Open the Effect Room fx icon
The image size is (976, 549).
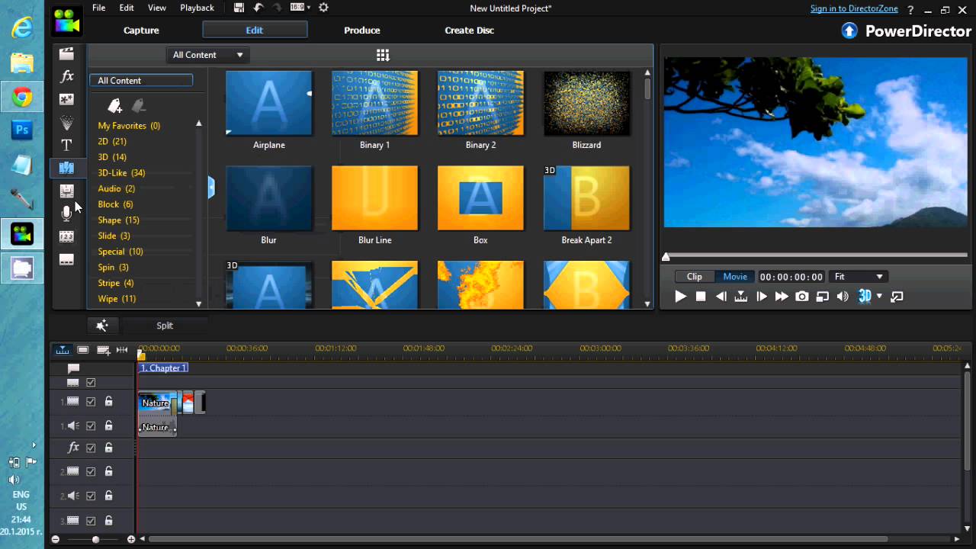pyautogui.click(x=67, y=76)
